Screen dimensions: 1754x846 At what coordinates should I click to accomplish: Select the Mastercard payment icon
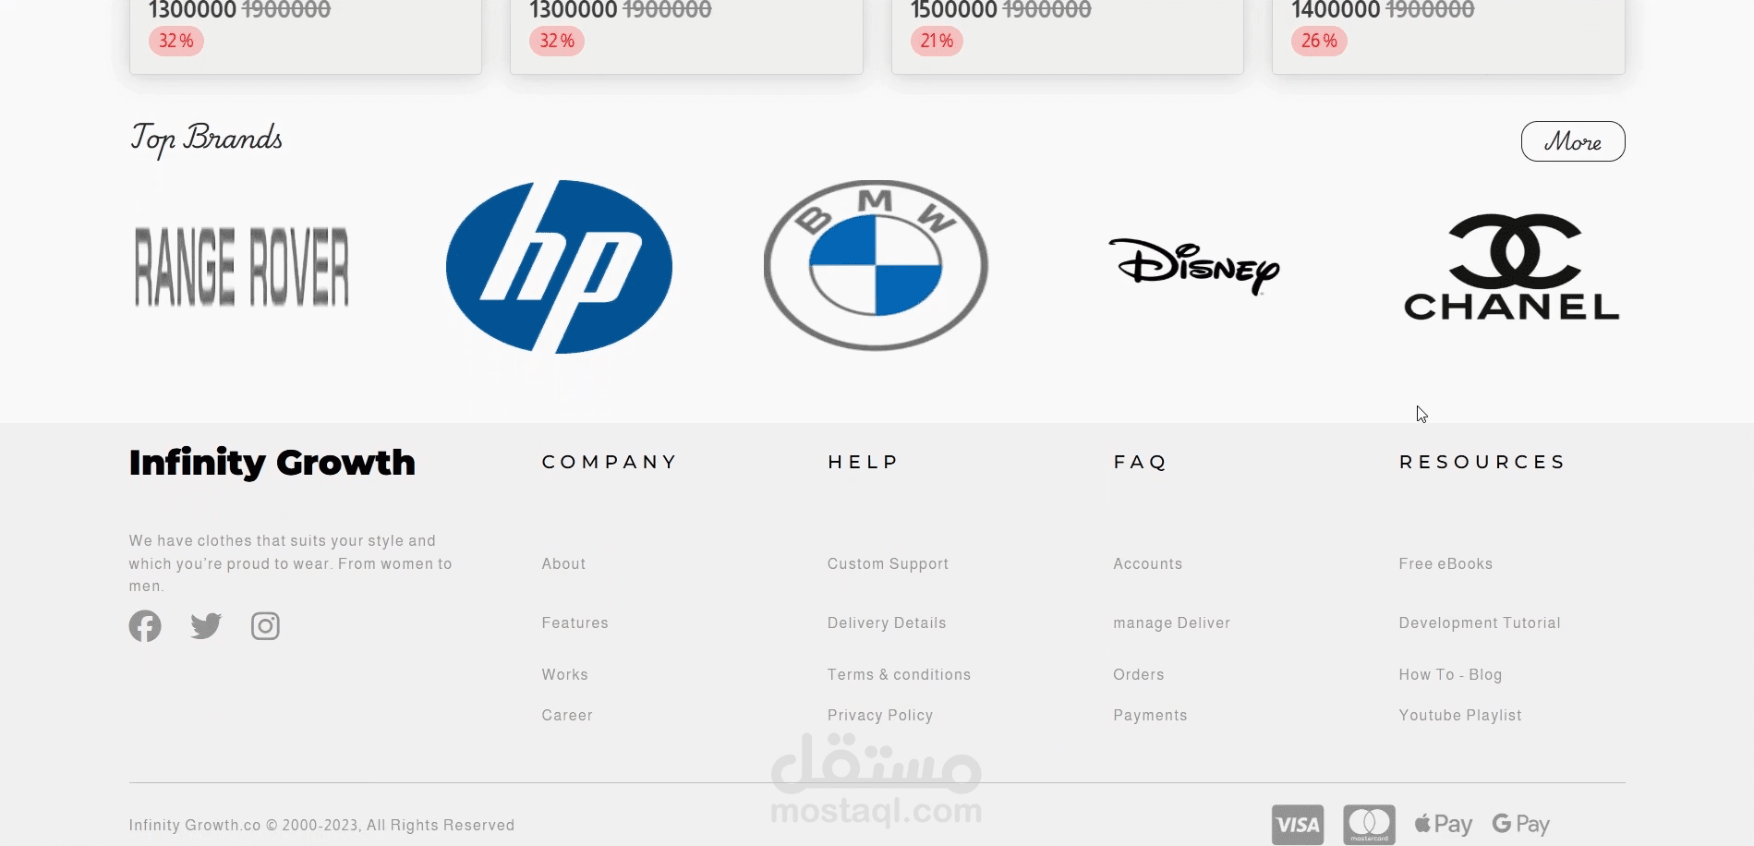click(1369, 825)
